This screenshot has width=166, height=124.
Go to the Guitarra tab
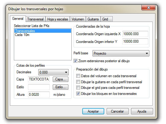coord(93,19)
